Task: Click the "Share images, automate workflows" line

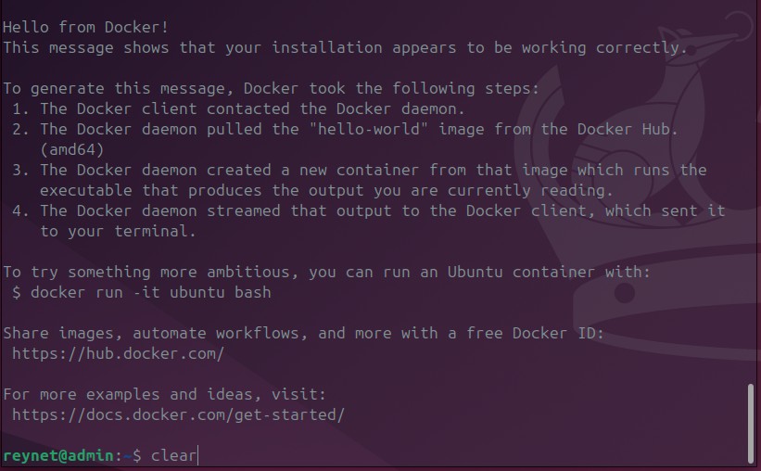Action: click(303, 333)
